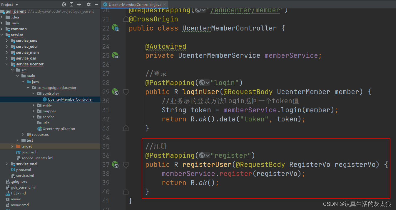This screenshot has width=396, height=210.
Task: Select the controller package
Action: coord(51,94)
